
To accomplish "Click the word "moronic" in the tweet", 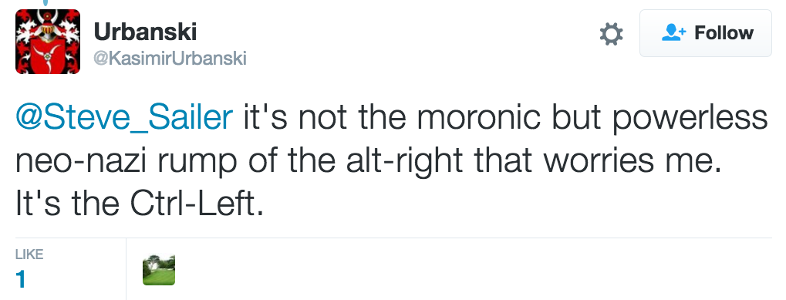I will pyautogui.click(x=479, y=118).
